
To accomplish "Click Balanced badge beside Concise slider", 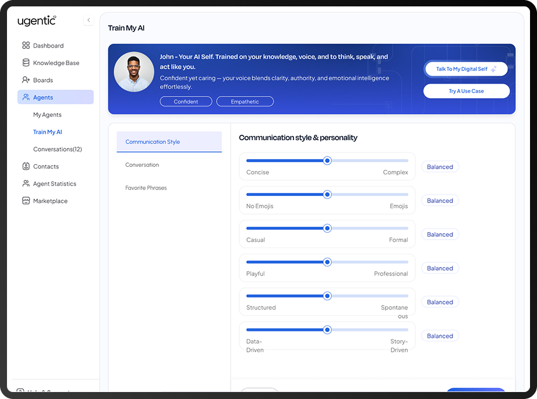I will pos(440,167).
